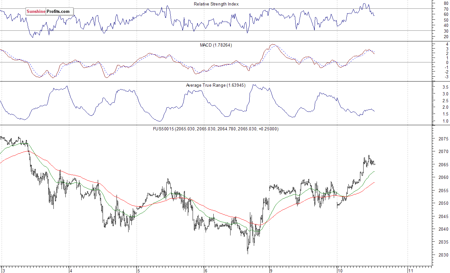Screen dimensions: 450x273
Task: Click the Average True Range (1.63945) label
Action: click(216, 85)
